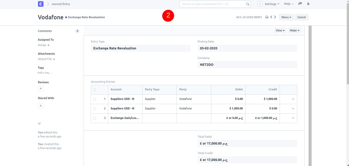Open the notifications bell
Screen dimensions: 349x166
click(x=308, y=4)
